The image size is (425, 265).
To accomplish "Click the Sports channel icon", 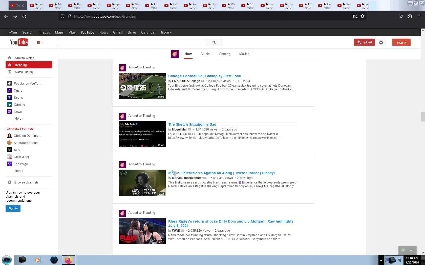I will (x=9, y=97).
